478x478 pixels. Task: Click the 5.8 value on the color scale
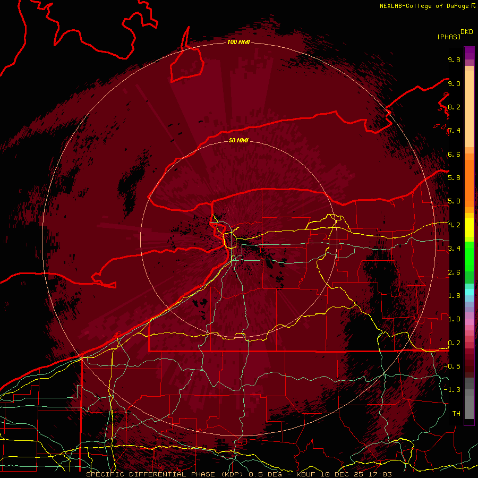454,177
